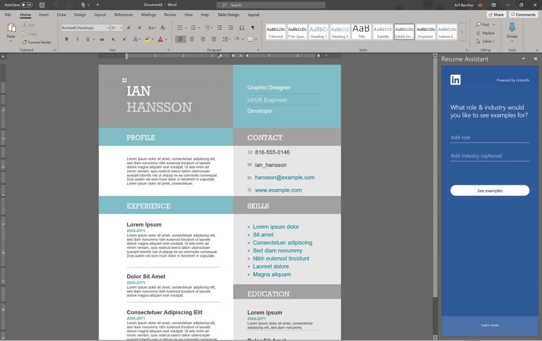Open the font size dropdown
The image size is (542, 341).
click(x=121, y=27)
